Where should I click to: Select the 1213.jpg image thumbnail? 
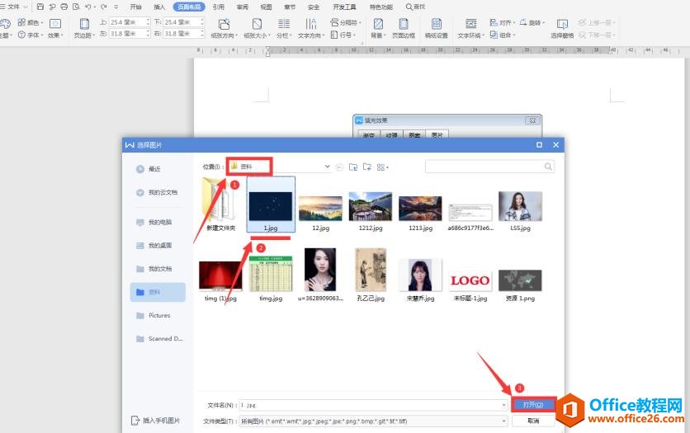[x=420, y=210]
